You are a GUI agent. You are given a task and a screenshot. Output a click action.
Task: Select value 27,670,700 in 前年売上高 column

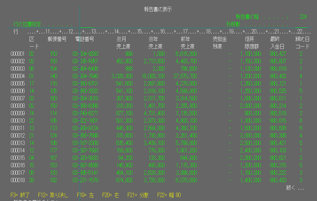pos(185,76)
